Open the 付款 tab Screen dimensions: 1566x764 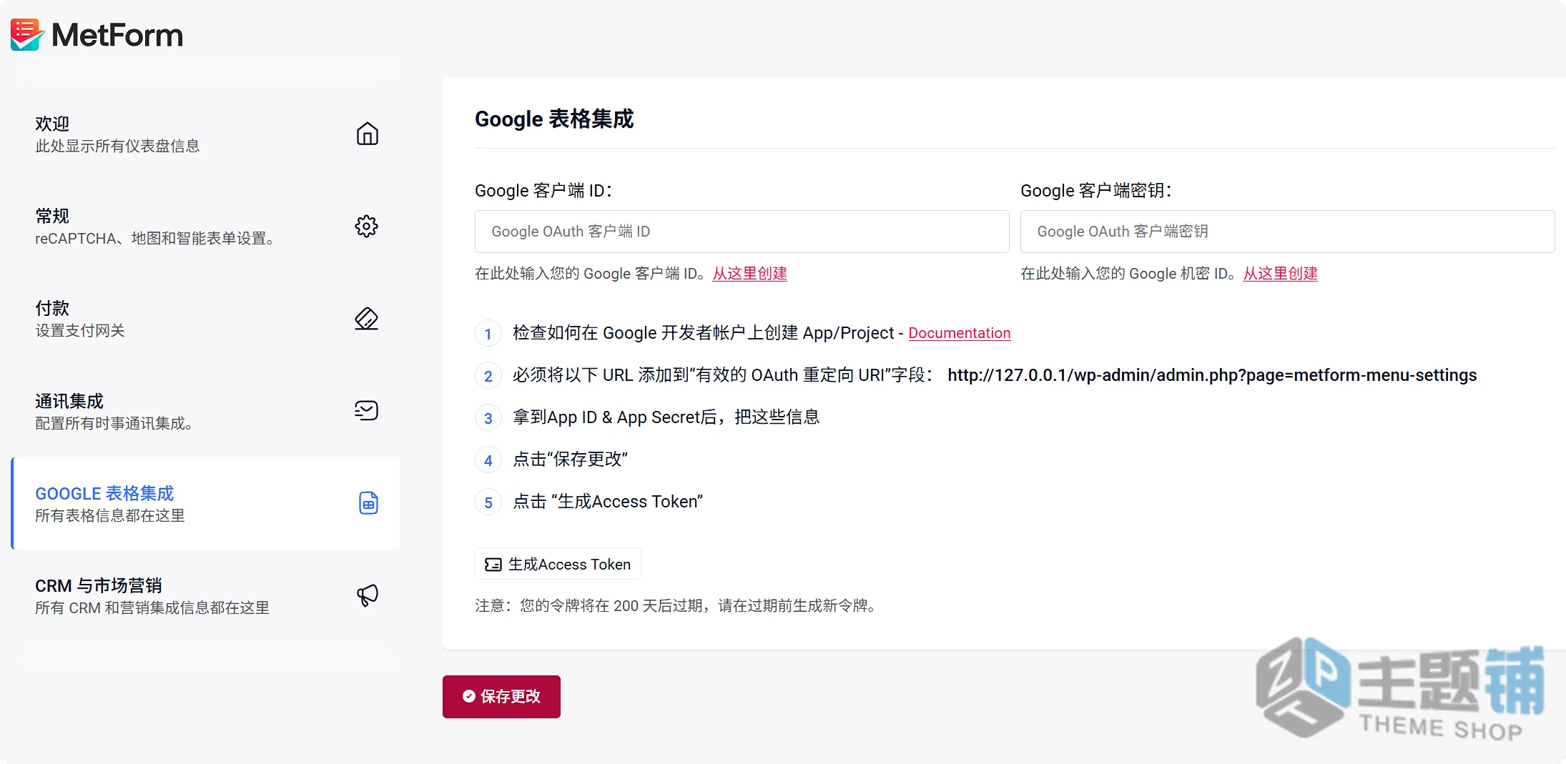click(x=206, y=319)
